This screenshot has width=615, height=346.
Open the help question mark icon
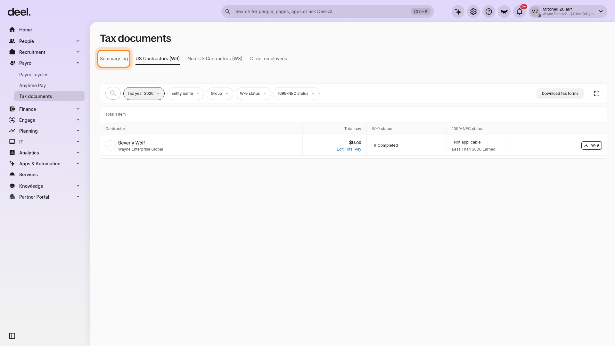click(x=489, y=12)
